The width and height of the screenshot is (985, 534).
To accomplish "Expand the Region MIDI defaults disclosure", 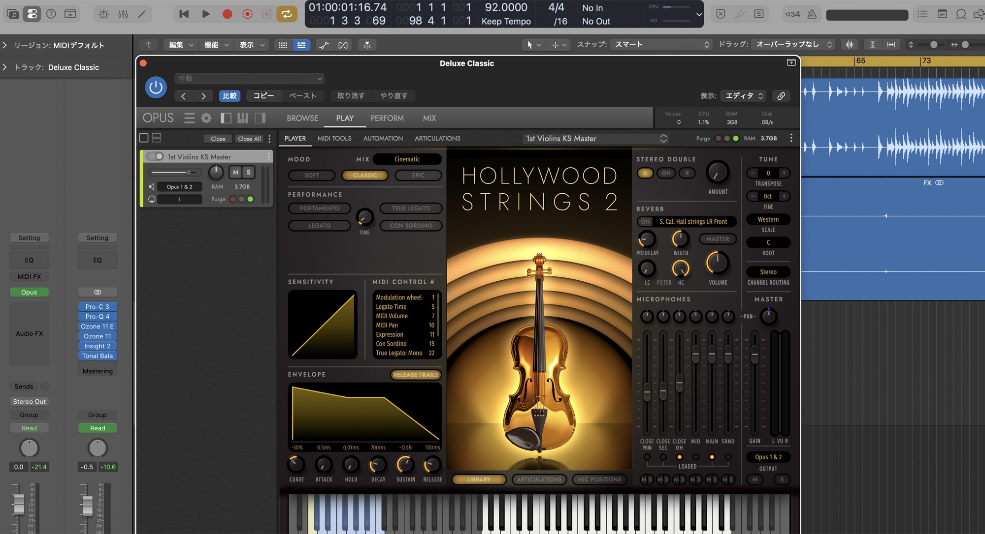I will [5, 45].
